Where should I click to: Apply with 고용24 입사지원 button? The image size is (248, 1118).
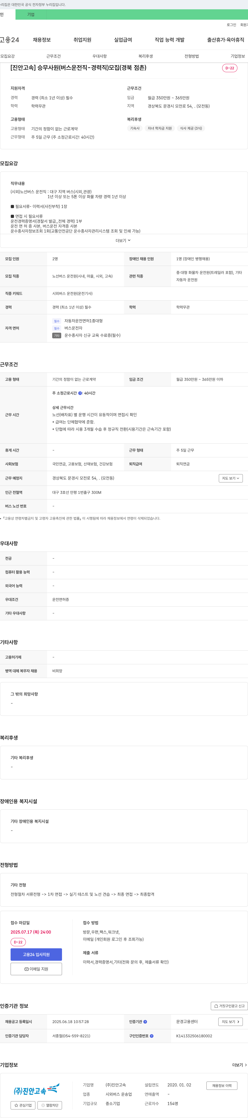(36, 954)
